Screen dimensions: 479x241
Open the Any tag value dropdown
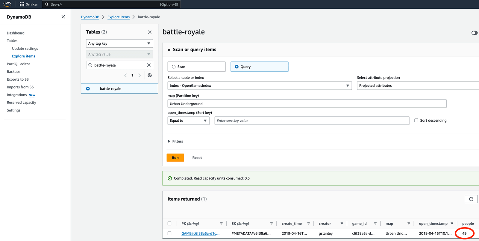[x=119, y=54]
